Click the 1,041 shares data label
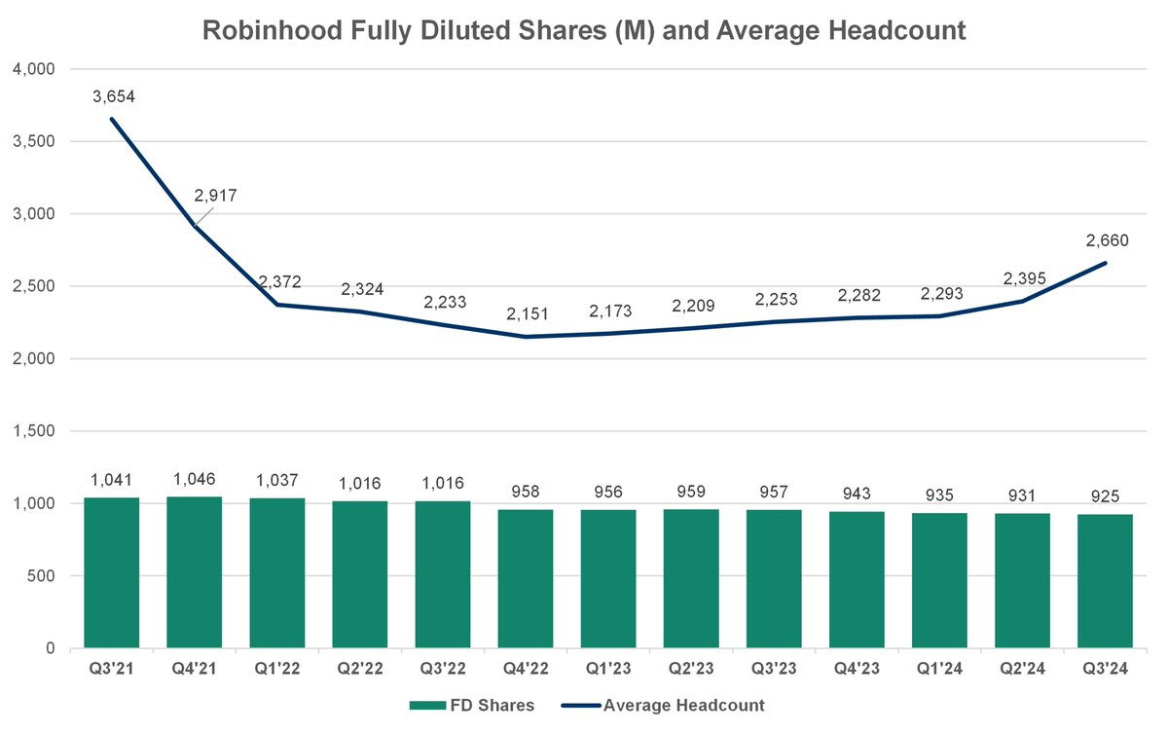 pos(112,478)
